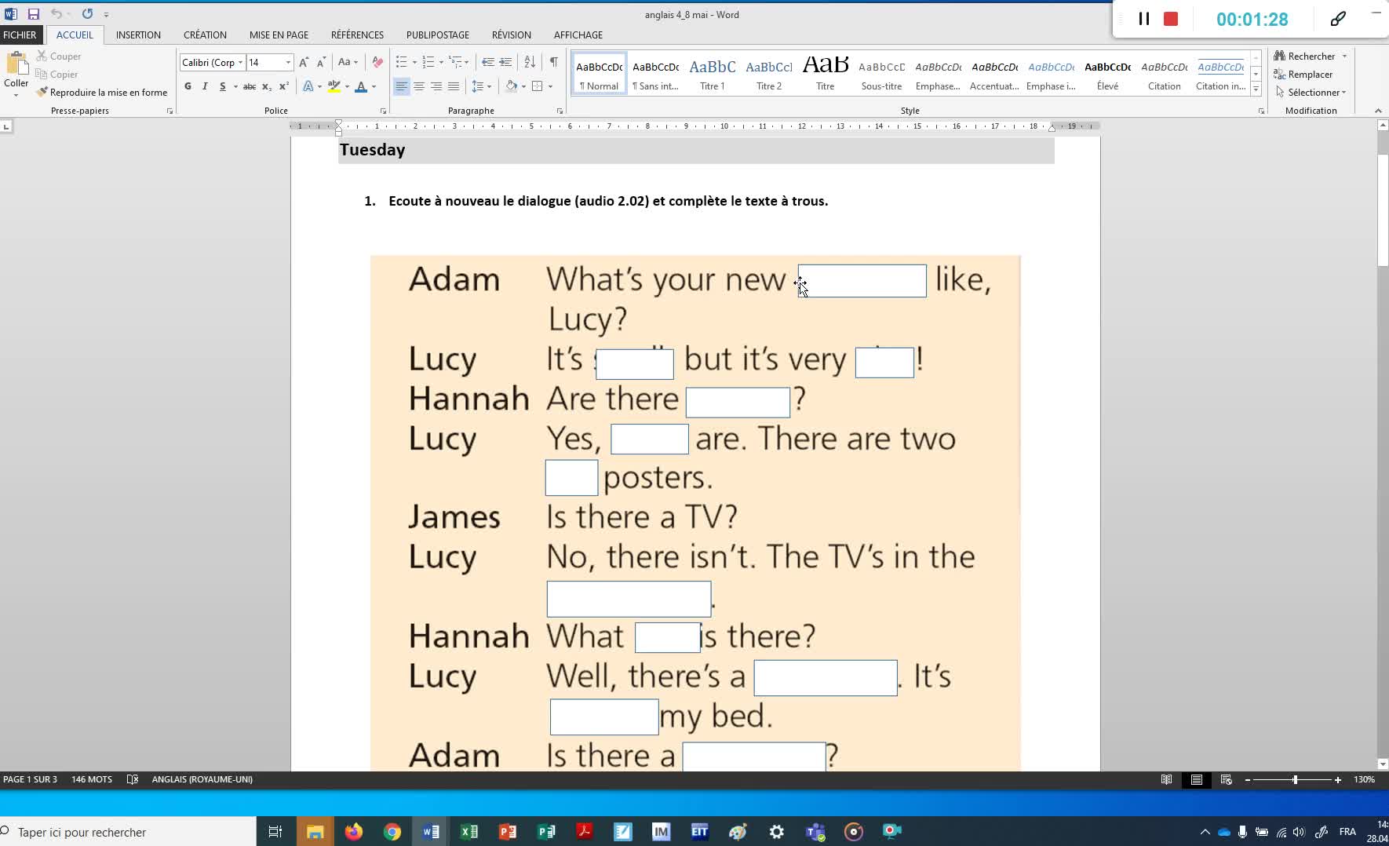Image resolution: width=1389 pixels, height=846 pixels.
Task: Apply the Titre 1 style
Action: tap(712, 74)
